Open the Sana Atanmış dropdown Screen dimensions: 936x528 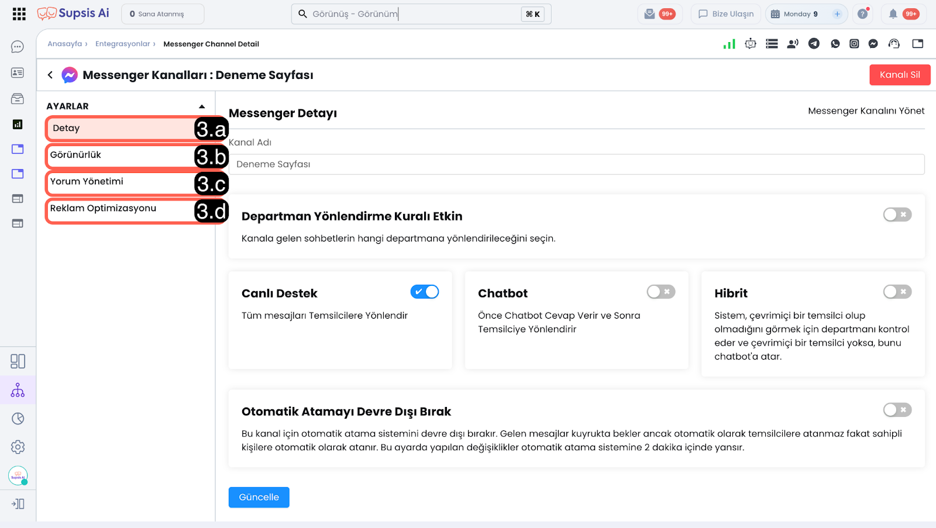(163, 14)
